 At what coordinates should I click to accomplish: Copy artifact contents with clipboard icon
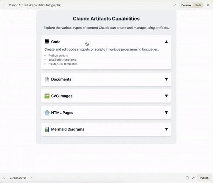pos(187,178)
